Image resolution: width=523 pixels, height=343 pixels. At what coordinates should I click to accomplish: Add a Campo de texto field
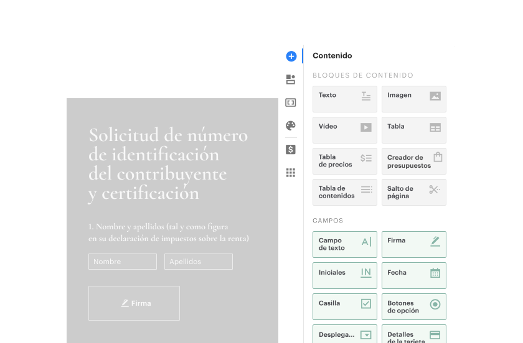[x=345, y=244]
